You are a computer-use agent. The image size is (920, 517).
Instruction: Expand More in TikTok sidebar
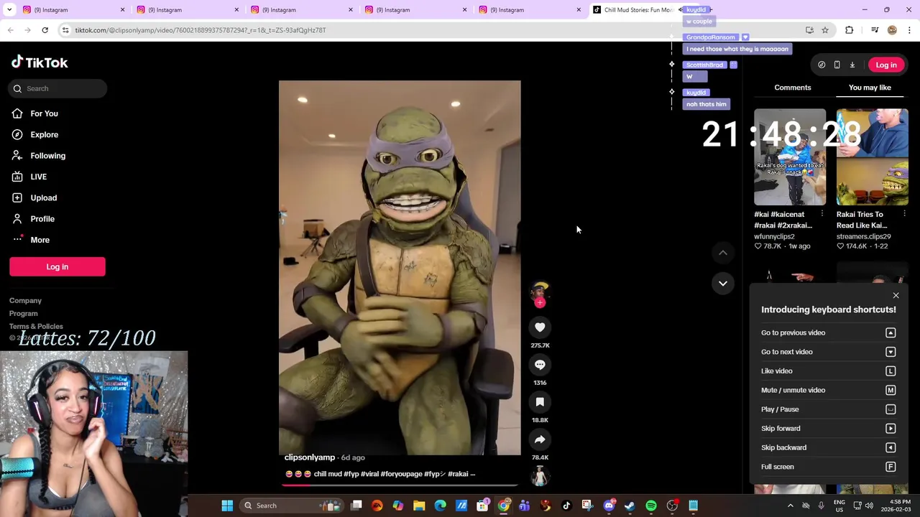[x=40, y=240]
